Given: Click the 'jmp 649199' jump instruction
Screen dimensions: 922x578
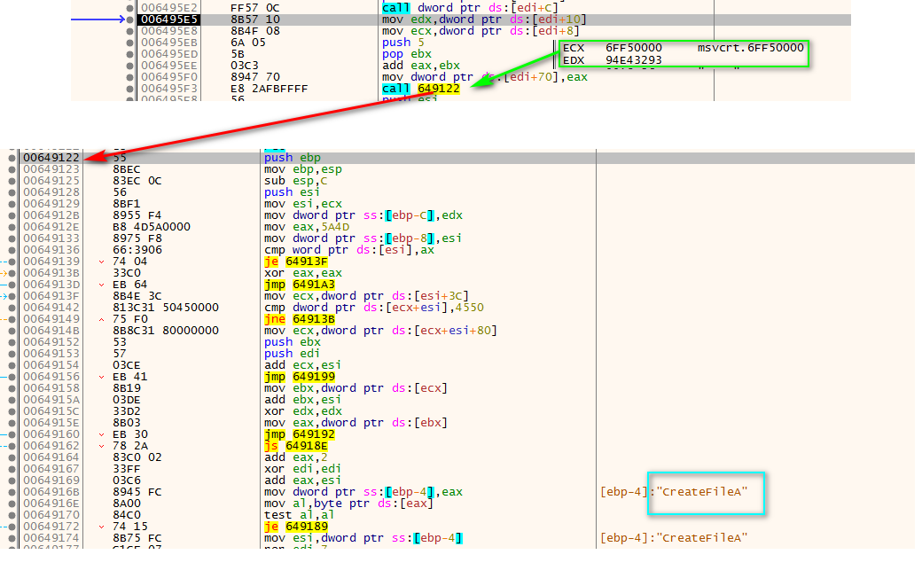Looking at the screenshot, I should [x=300, y=377].
